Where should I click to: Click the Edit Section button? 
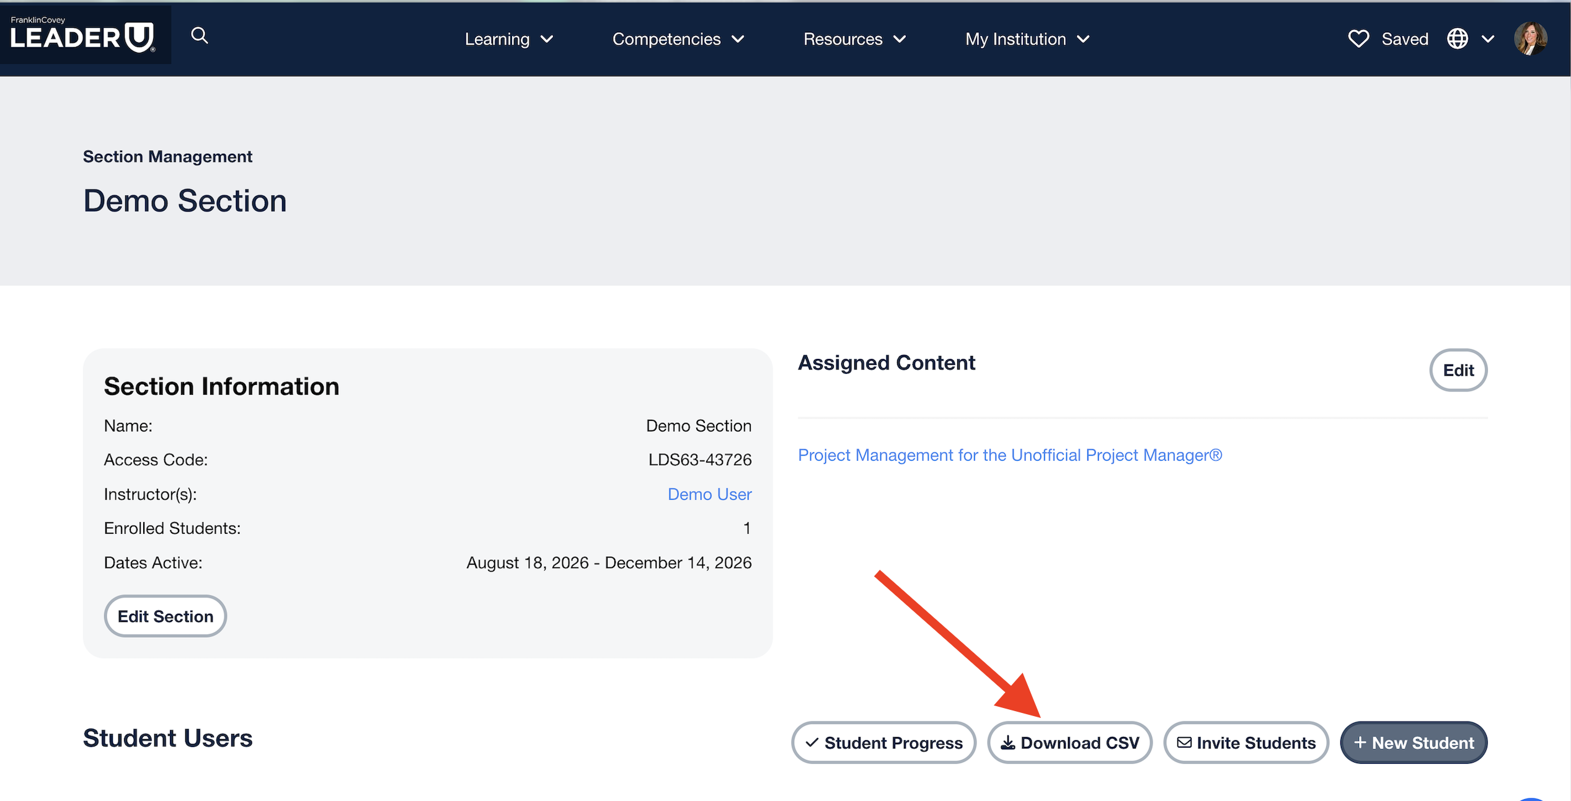165,616
